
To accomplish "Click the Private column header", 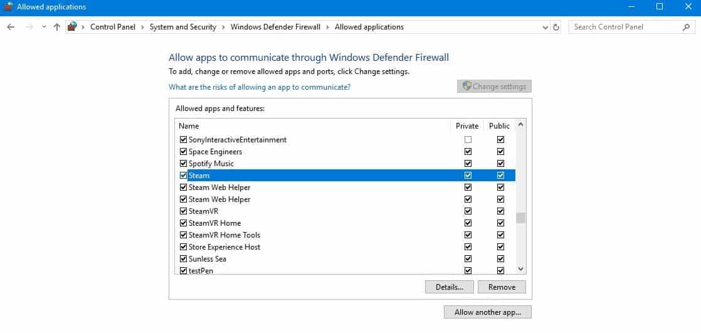I will (467, 126).
